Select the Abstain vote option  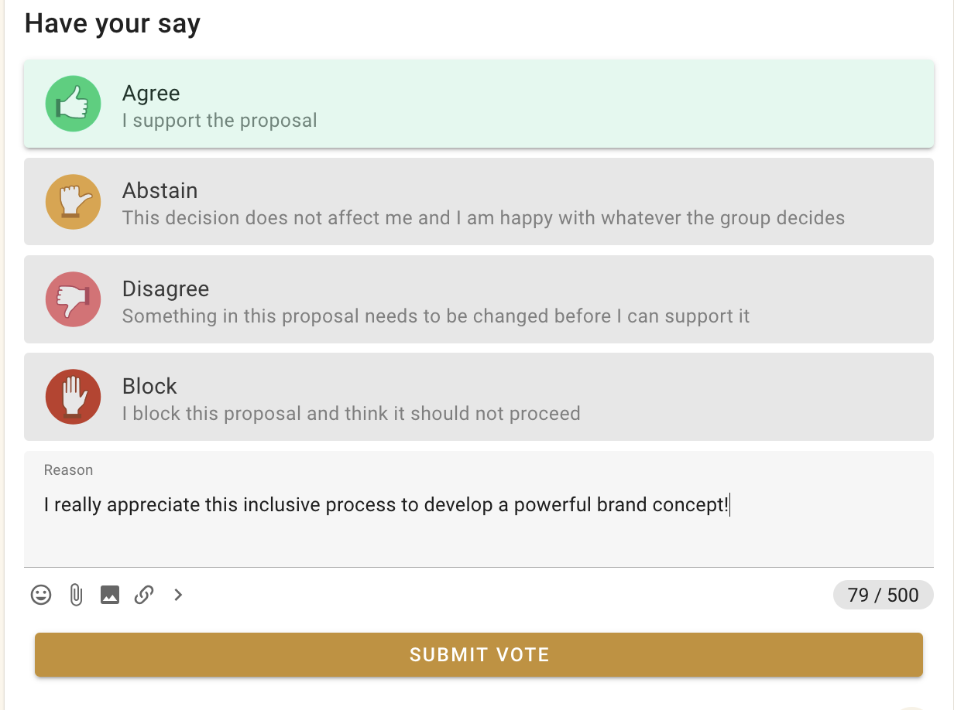coord(479,202)
